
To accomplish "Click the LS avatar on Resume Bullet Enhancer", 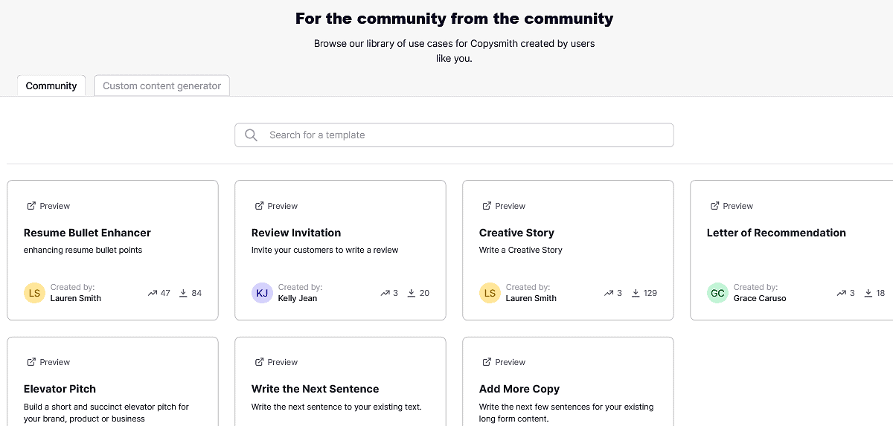I will pyautogui.click(x=34, y=293).
